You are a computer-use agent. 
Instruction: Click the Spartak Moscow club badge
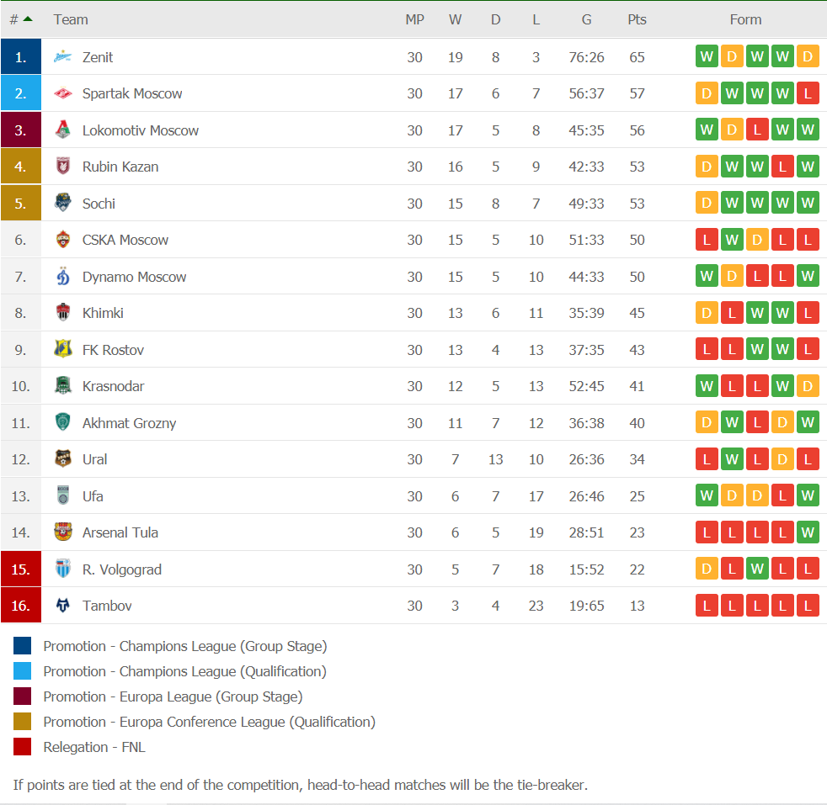[x=63, y=93]
